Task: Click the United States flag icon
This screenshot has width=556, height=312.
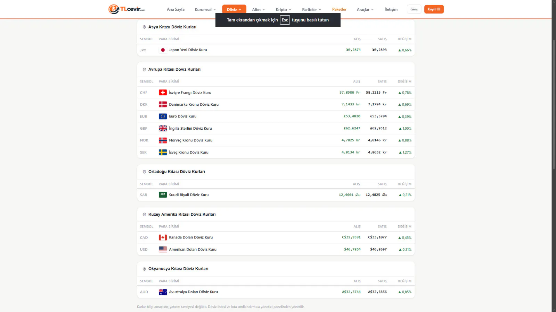Action: (163, 249)
